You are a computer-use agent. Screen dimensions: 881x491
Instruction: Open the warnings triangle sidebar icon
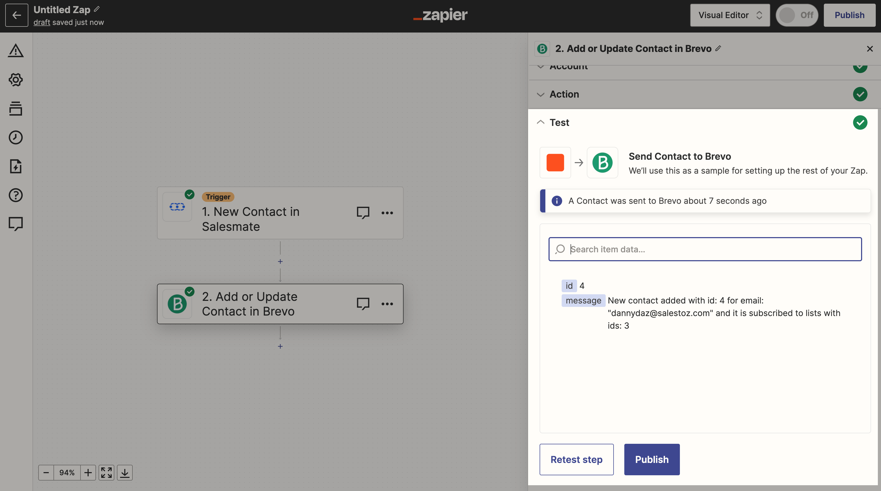tap(16, 51)
